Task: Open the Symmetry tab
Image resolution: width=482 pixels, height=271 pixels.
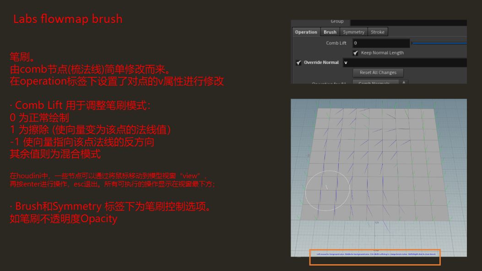Action: [353, 32]
